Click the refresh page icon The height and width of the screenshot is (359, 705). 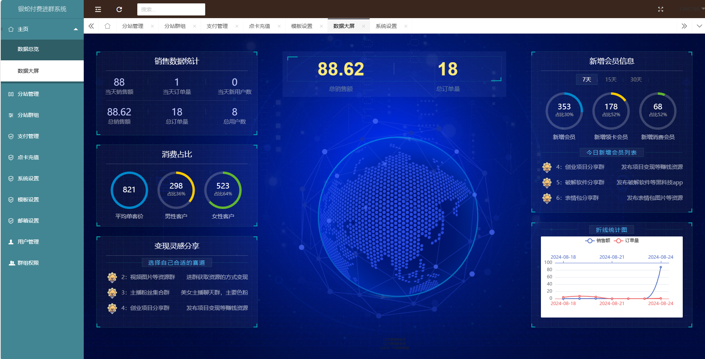[119, 9]
